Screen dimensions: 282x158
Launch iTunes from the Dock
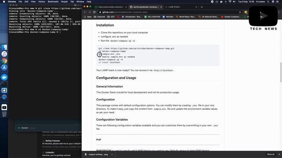tap(4, 54)
